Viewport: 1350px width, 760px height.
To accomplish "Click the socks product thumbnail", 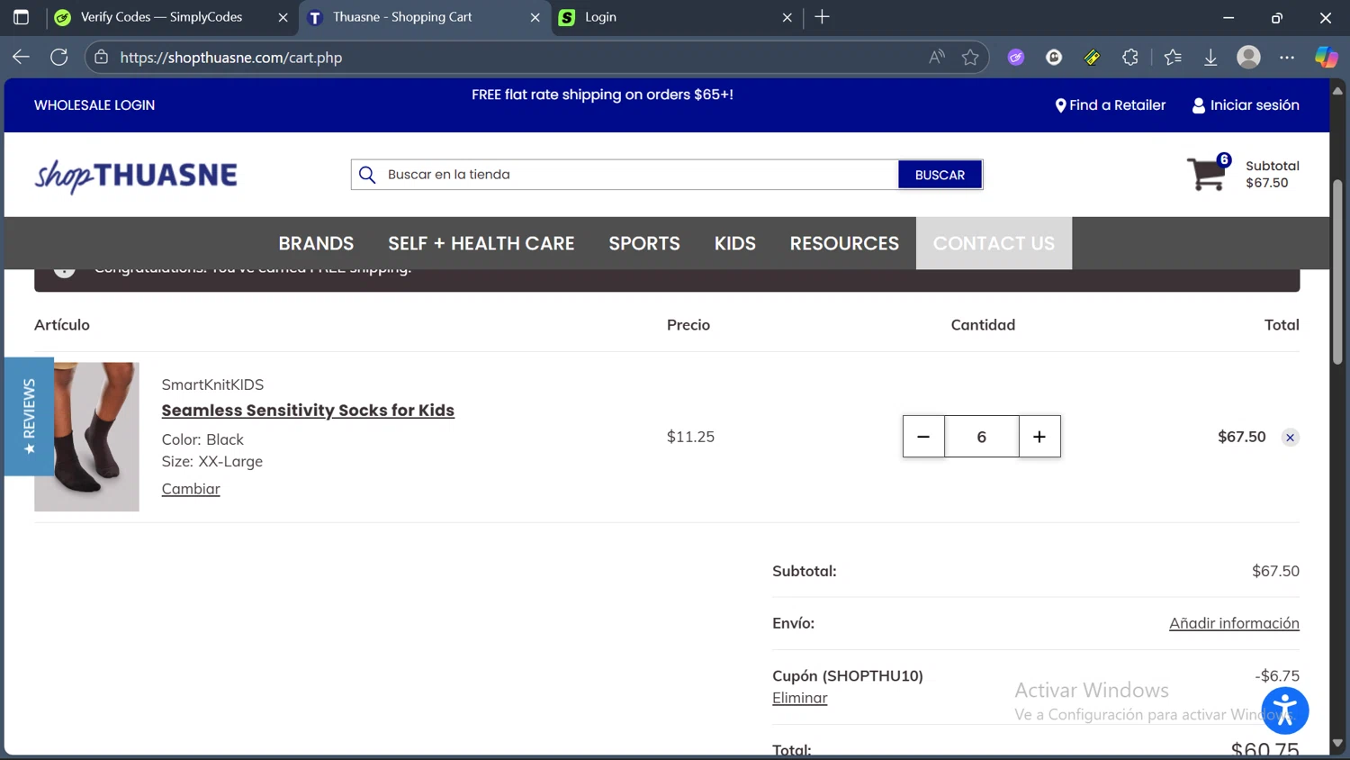I will point(86,437).
